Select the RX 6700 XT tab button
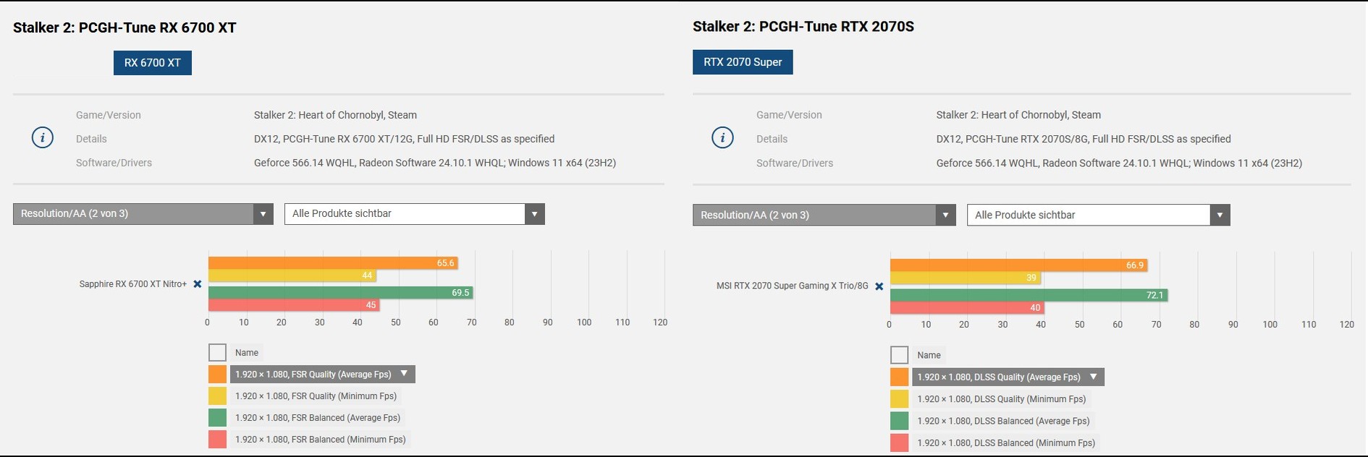 click(153, 63)
